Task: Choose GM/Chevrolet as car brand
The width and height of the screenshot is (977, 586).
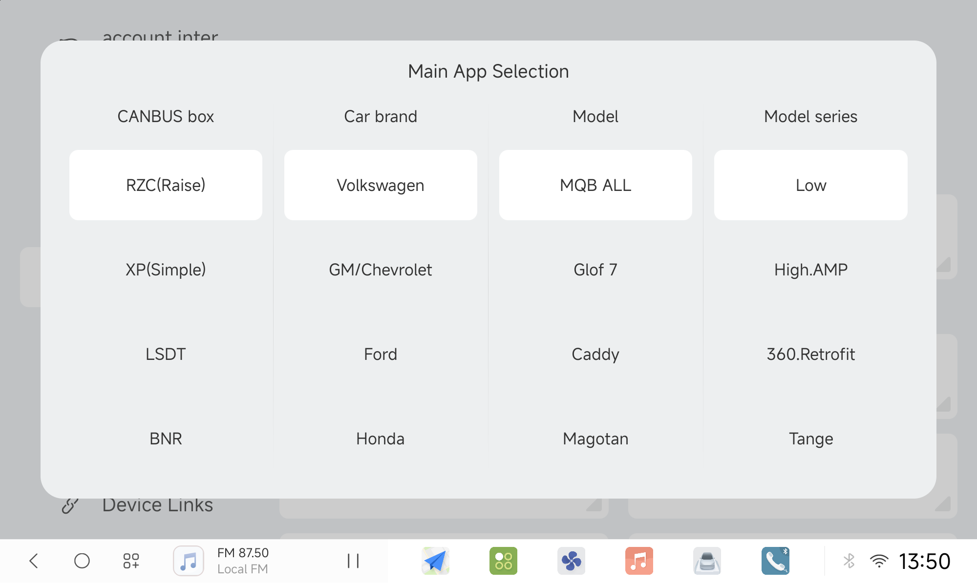Action: [381, 270]
